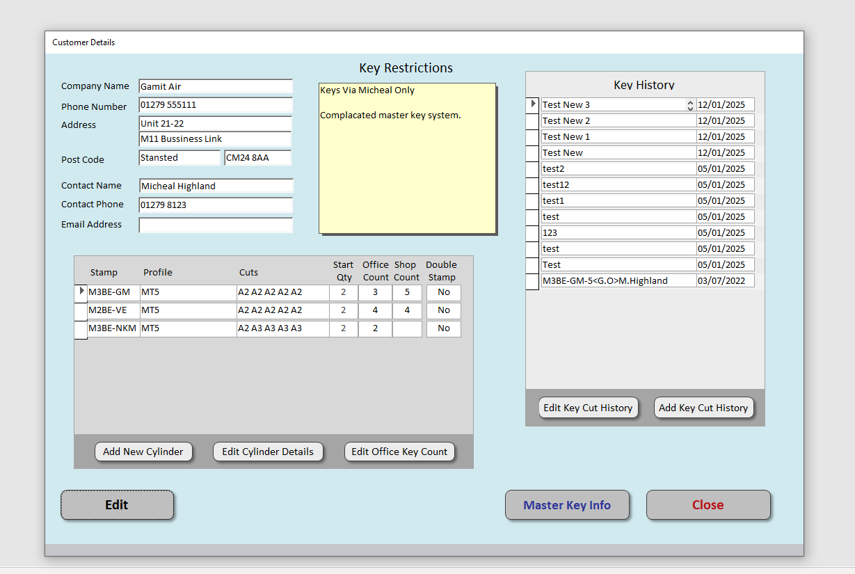Viewport: 855px width, 574px height.
Task: Click the empty Email Address field
Action: click(x=216, y=225)
